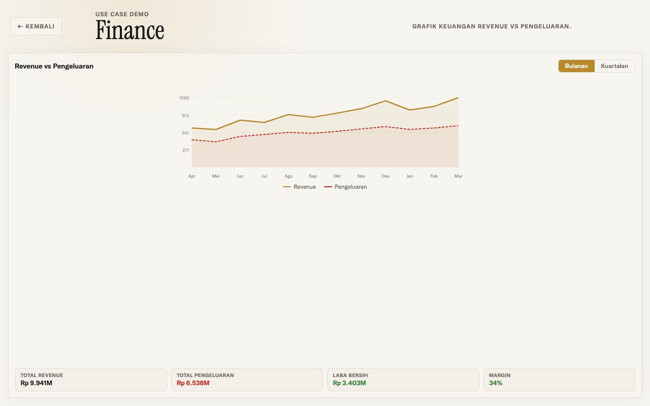The height and width of the screenshot is (406, 650).
Task: Toggle the Pengeluaran legend item
Action: click(x=345, y=187)
